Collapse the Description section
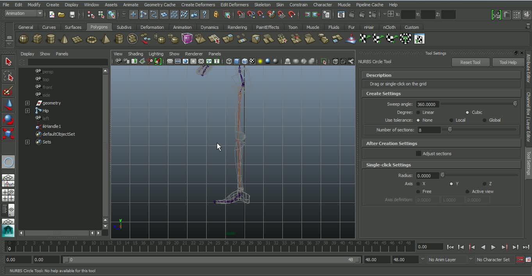 [441, 75]
